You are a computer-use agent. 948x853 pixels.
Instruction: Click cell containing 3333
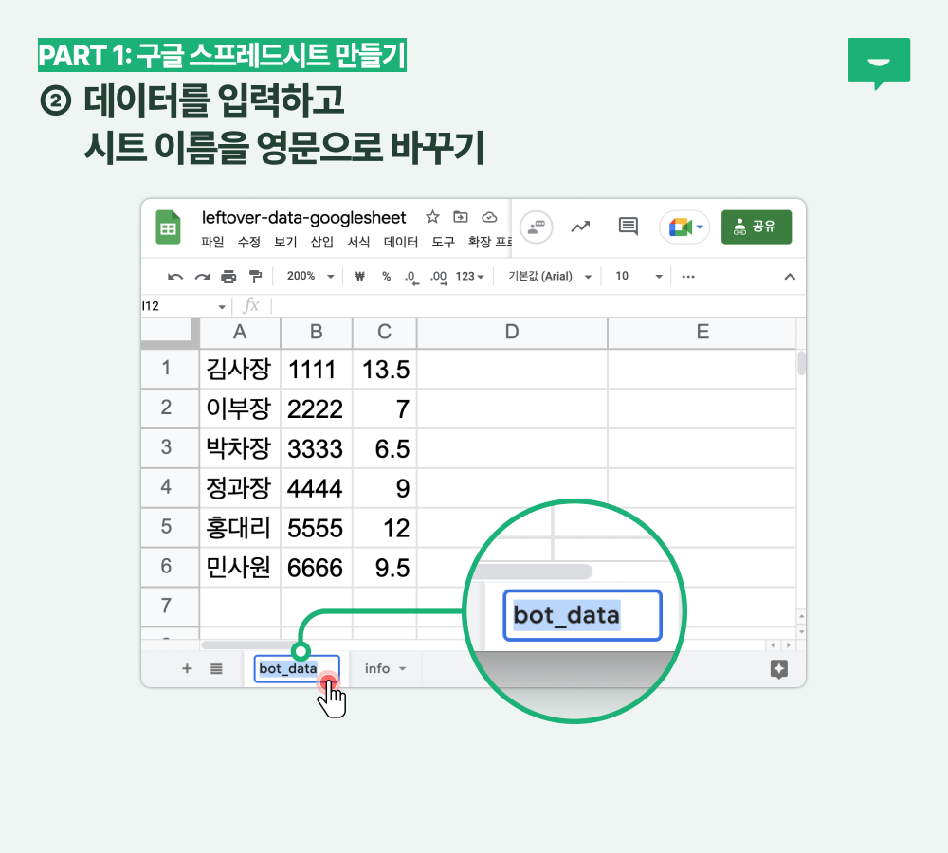(317, 448)
